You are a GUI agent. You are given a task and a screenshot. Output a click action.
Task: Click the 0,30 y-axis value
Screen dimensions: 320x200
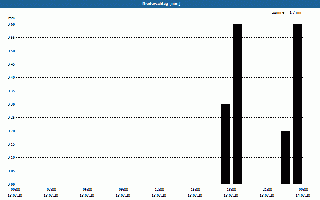[11, 104]
